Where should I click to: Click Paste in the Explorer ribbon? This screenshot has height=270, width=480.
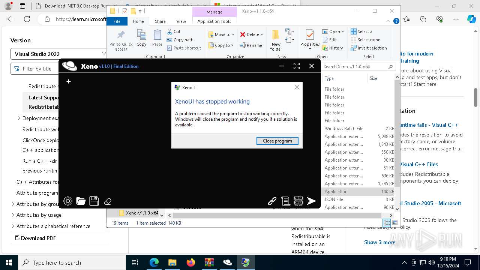157,38
